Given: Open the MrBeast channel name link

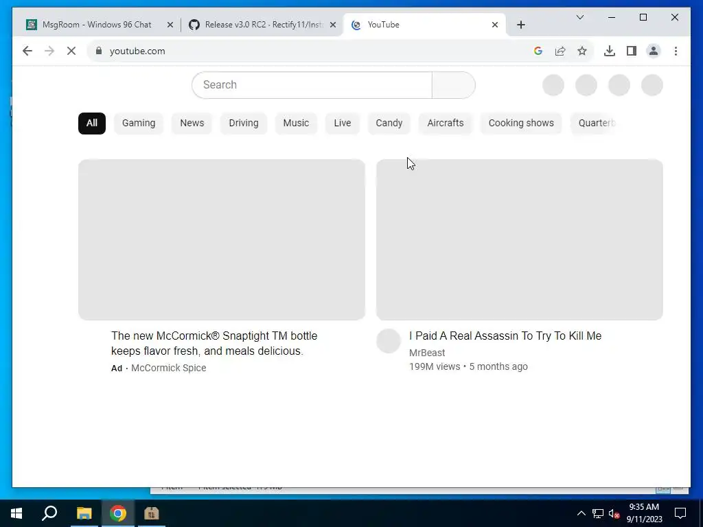Looking at the screenshot, I should click(x=427, y=353).
